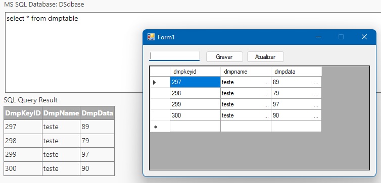Click DmpKeyID header in SQL Query Result

click(x=23, y=113)
